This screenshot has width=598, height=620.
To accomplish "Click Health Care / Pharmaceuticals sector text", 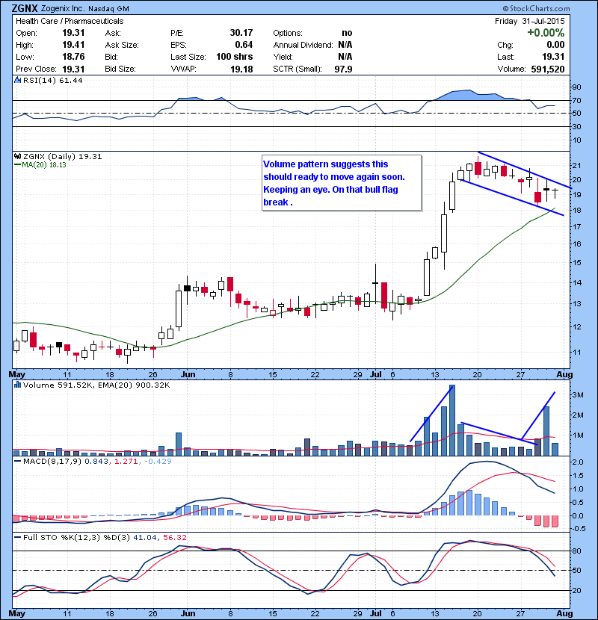I will [x=70, y=21].
